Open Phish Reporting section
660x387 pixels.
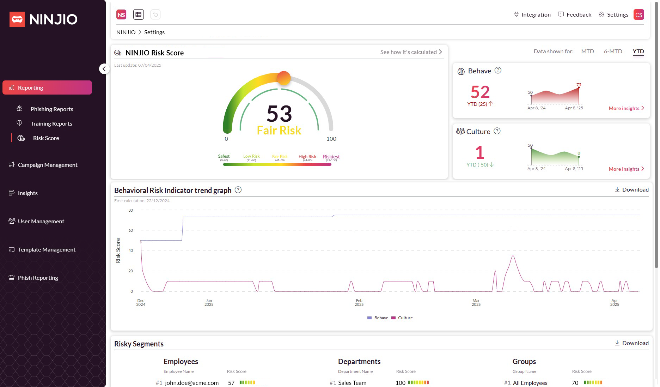tap(38, 278)
